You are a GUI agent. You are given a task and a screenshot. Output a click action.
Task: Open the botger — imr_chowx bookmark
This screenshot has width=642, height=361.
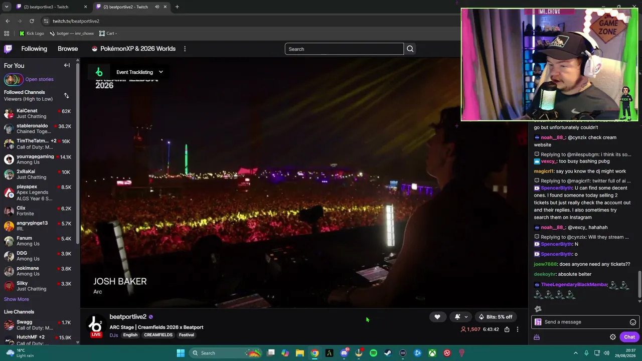(x=72, y=34)
